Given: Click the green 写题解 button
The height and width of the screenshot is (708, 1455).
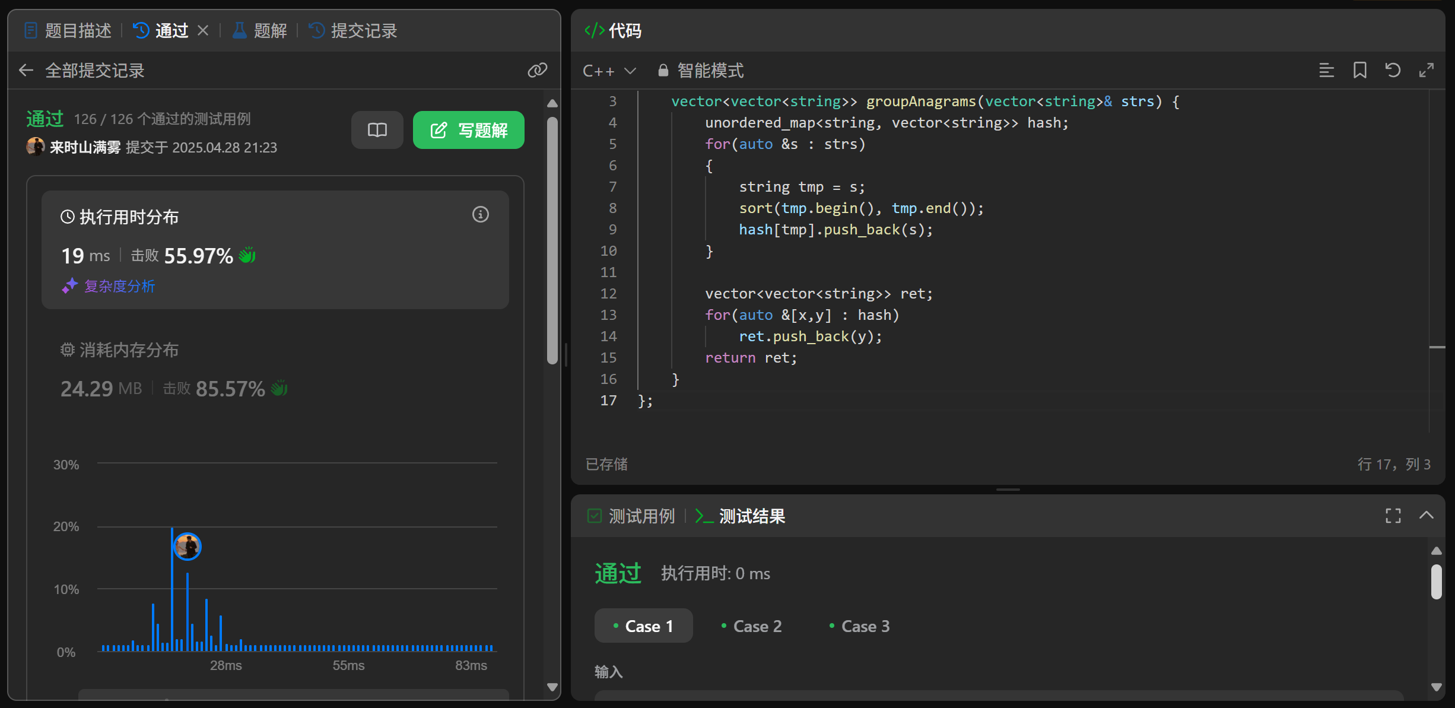Looking at the screenshot, I should pos(468,130).
